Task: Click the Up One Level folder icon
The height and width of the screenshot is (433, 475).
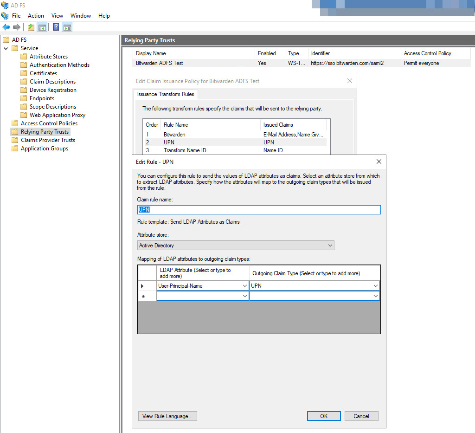Action: point(31,27)
